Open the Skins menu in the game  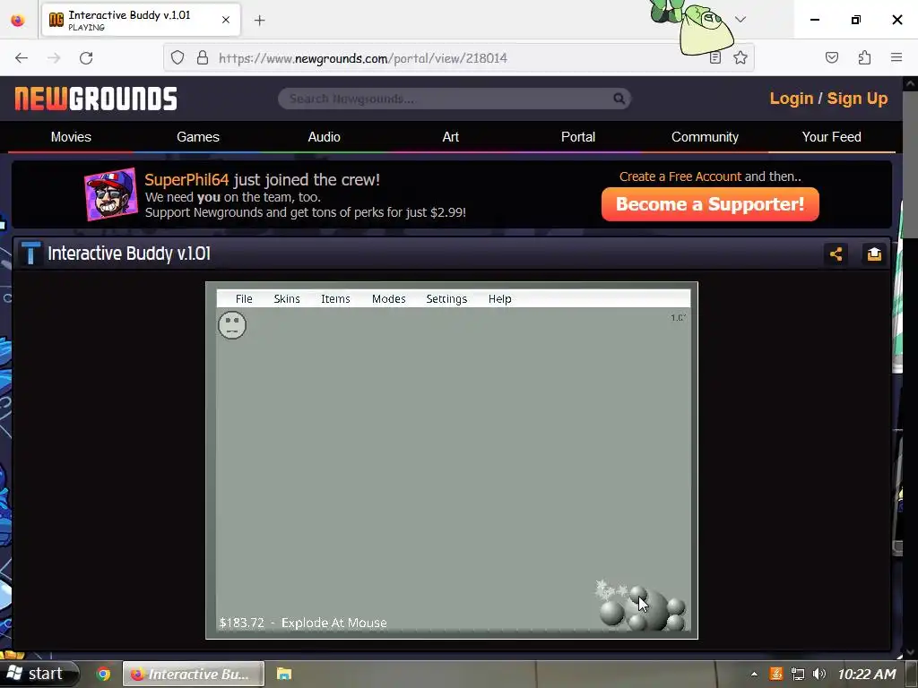(x=287, y=299)
